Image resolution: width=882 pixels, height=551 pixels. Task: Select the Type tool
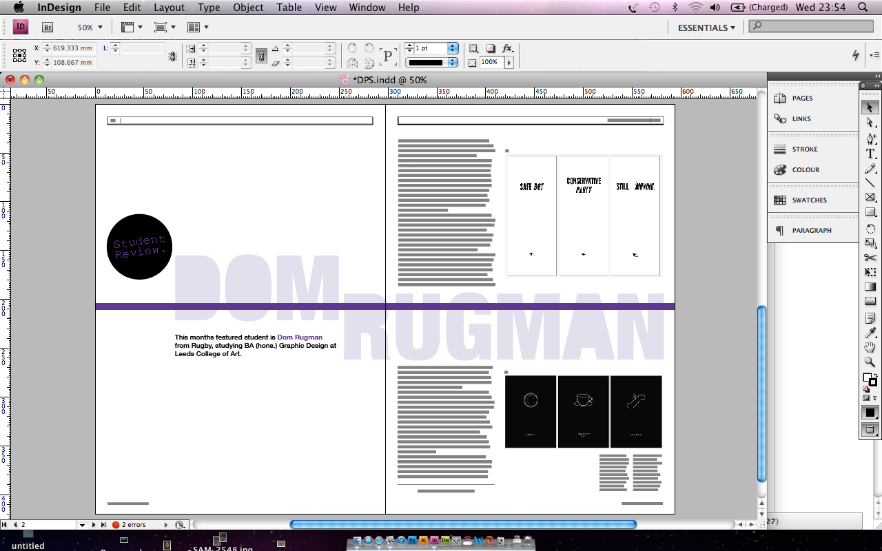tap(870, 154)
